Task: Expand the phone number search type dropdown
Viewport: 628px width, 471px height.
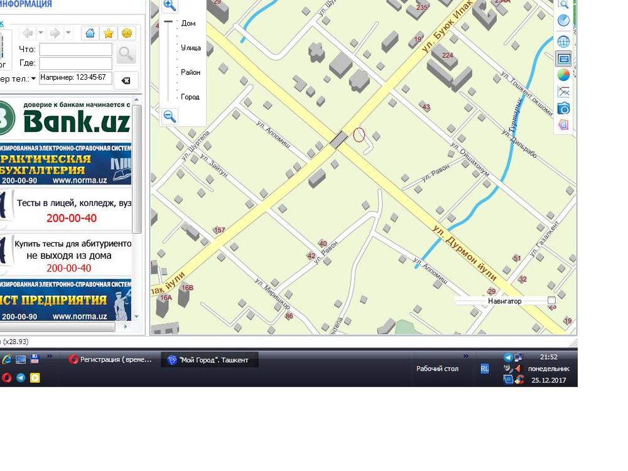Action: 33,78
